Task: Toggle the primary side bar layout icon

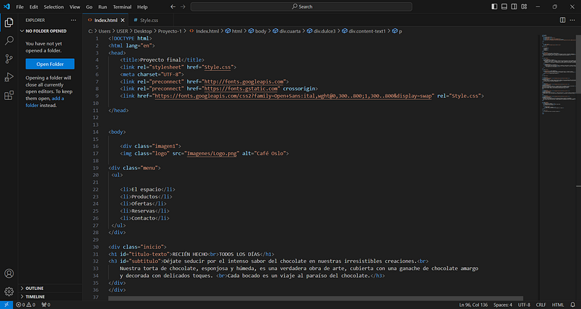Action: [x=495, y=6]
